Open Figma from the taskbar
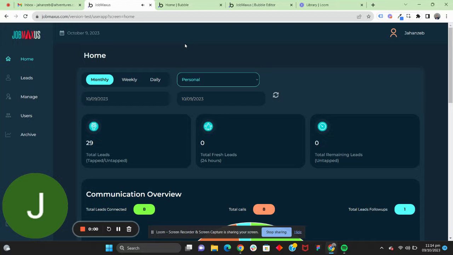 [318, 248]
